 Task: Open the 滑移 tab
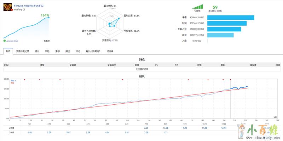57,51
